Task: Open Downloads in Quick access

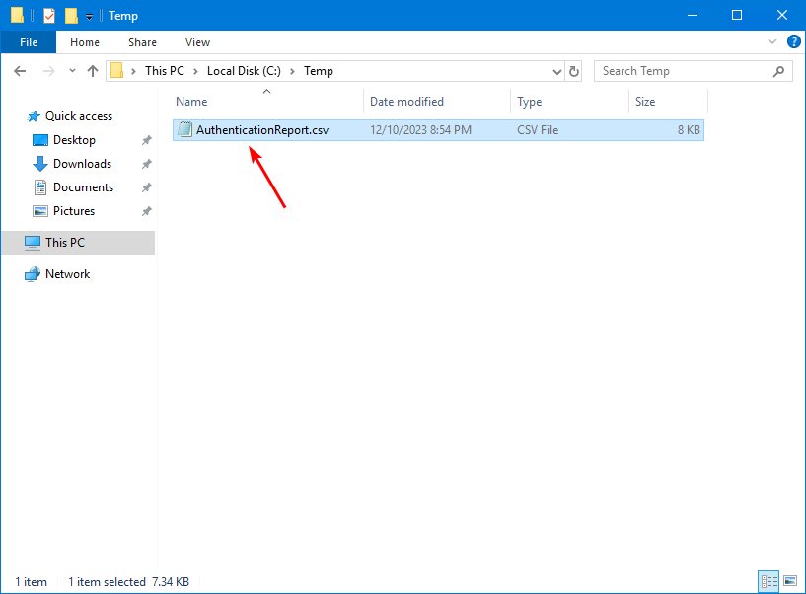Action: [x=82, y=164]
